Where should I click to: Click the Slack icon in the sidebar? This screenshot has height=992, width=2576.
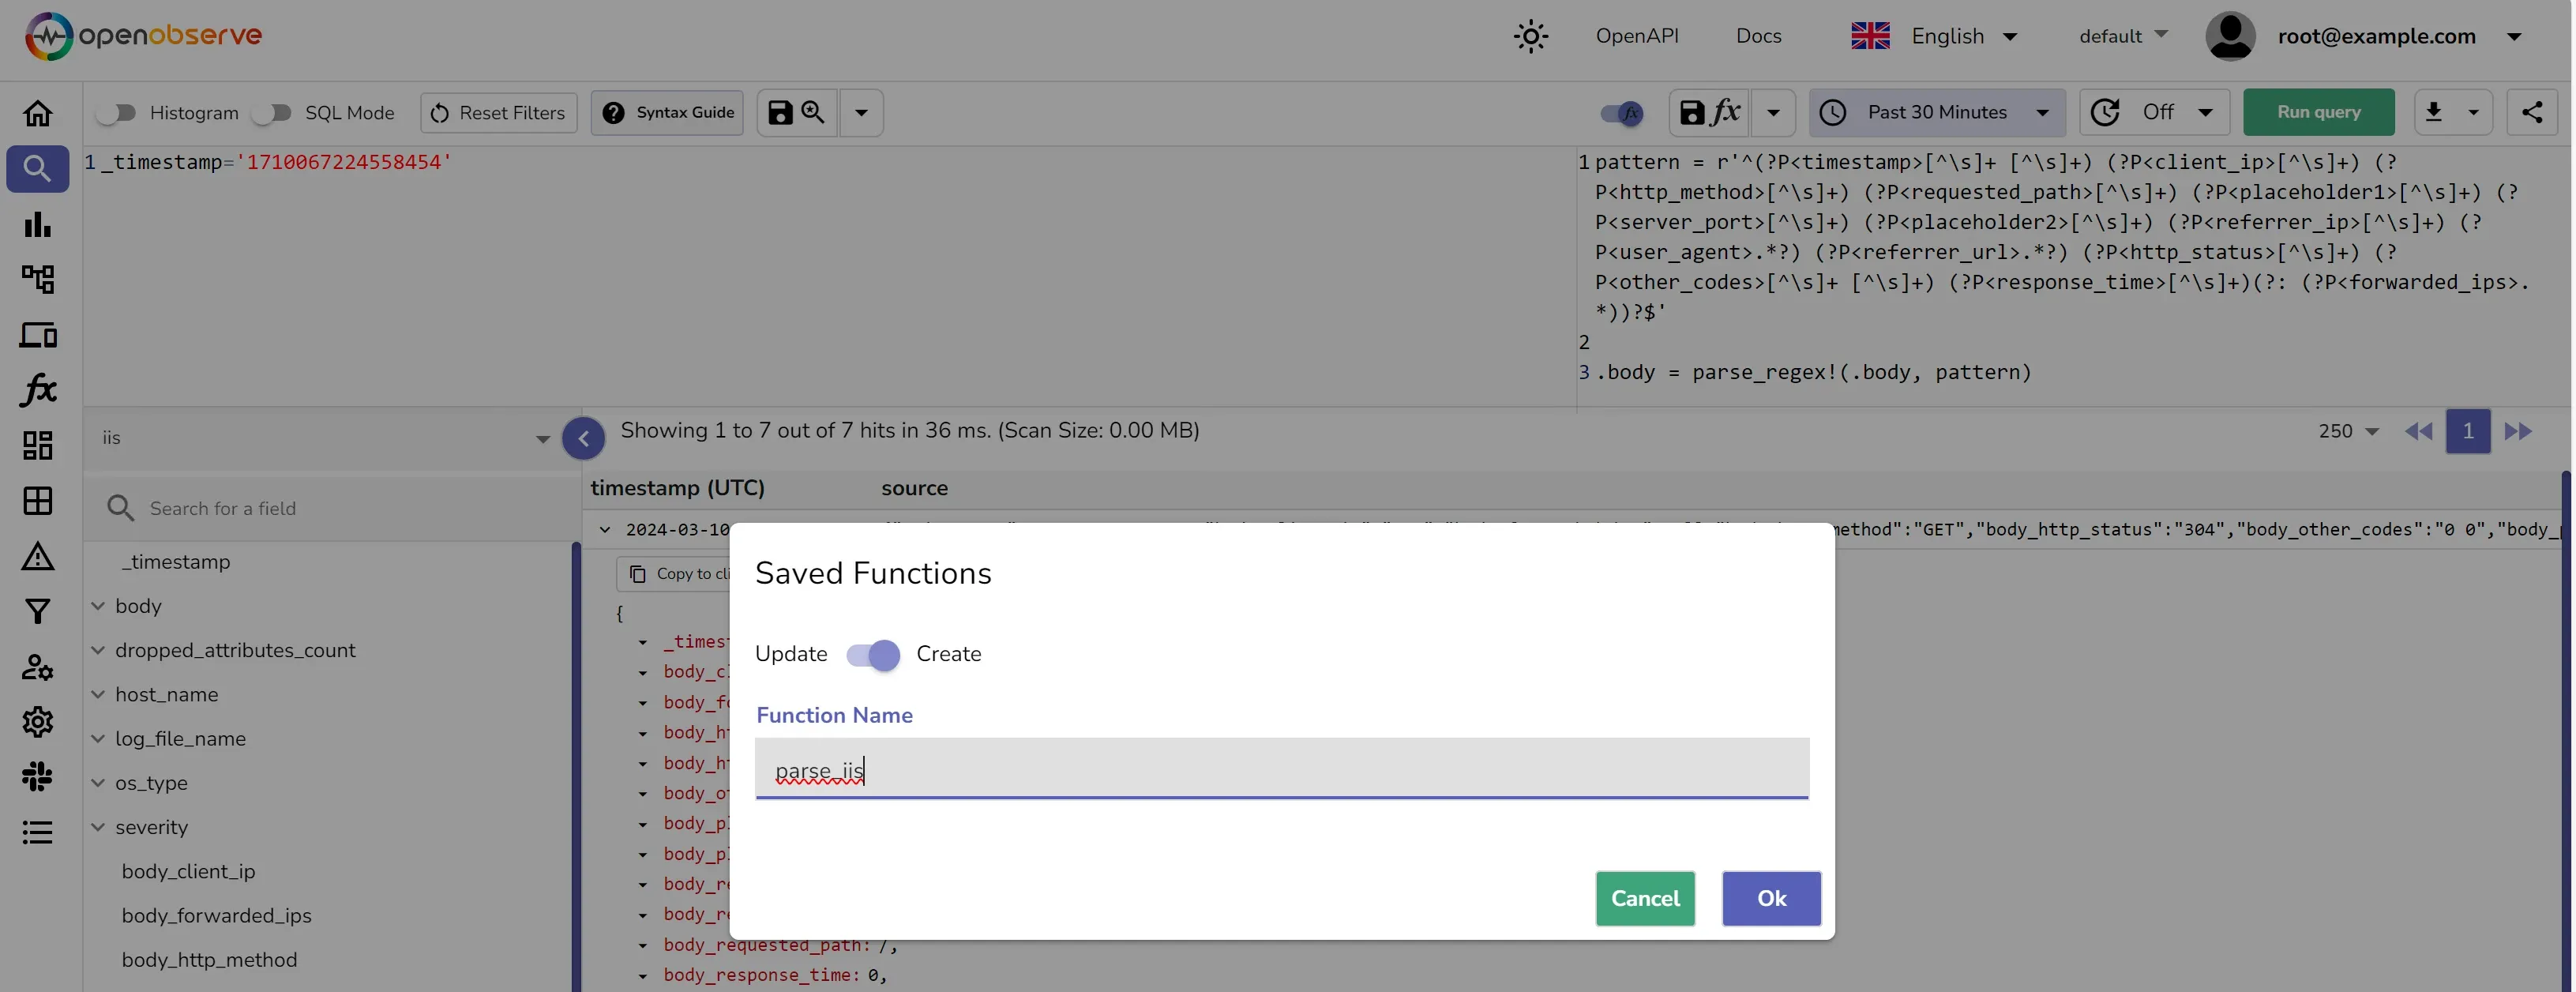click(37, 777)
